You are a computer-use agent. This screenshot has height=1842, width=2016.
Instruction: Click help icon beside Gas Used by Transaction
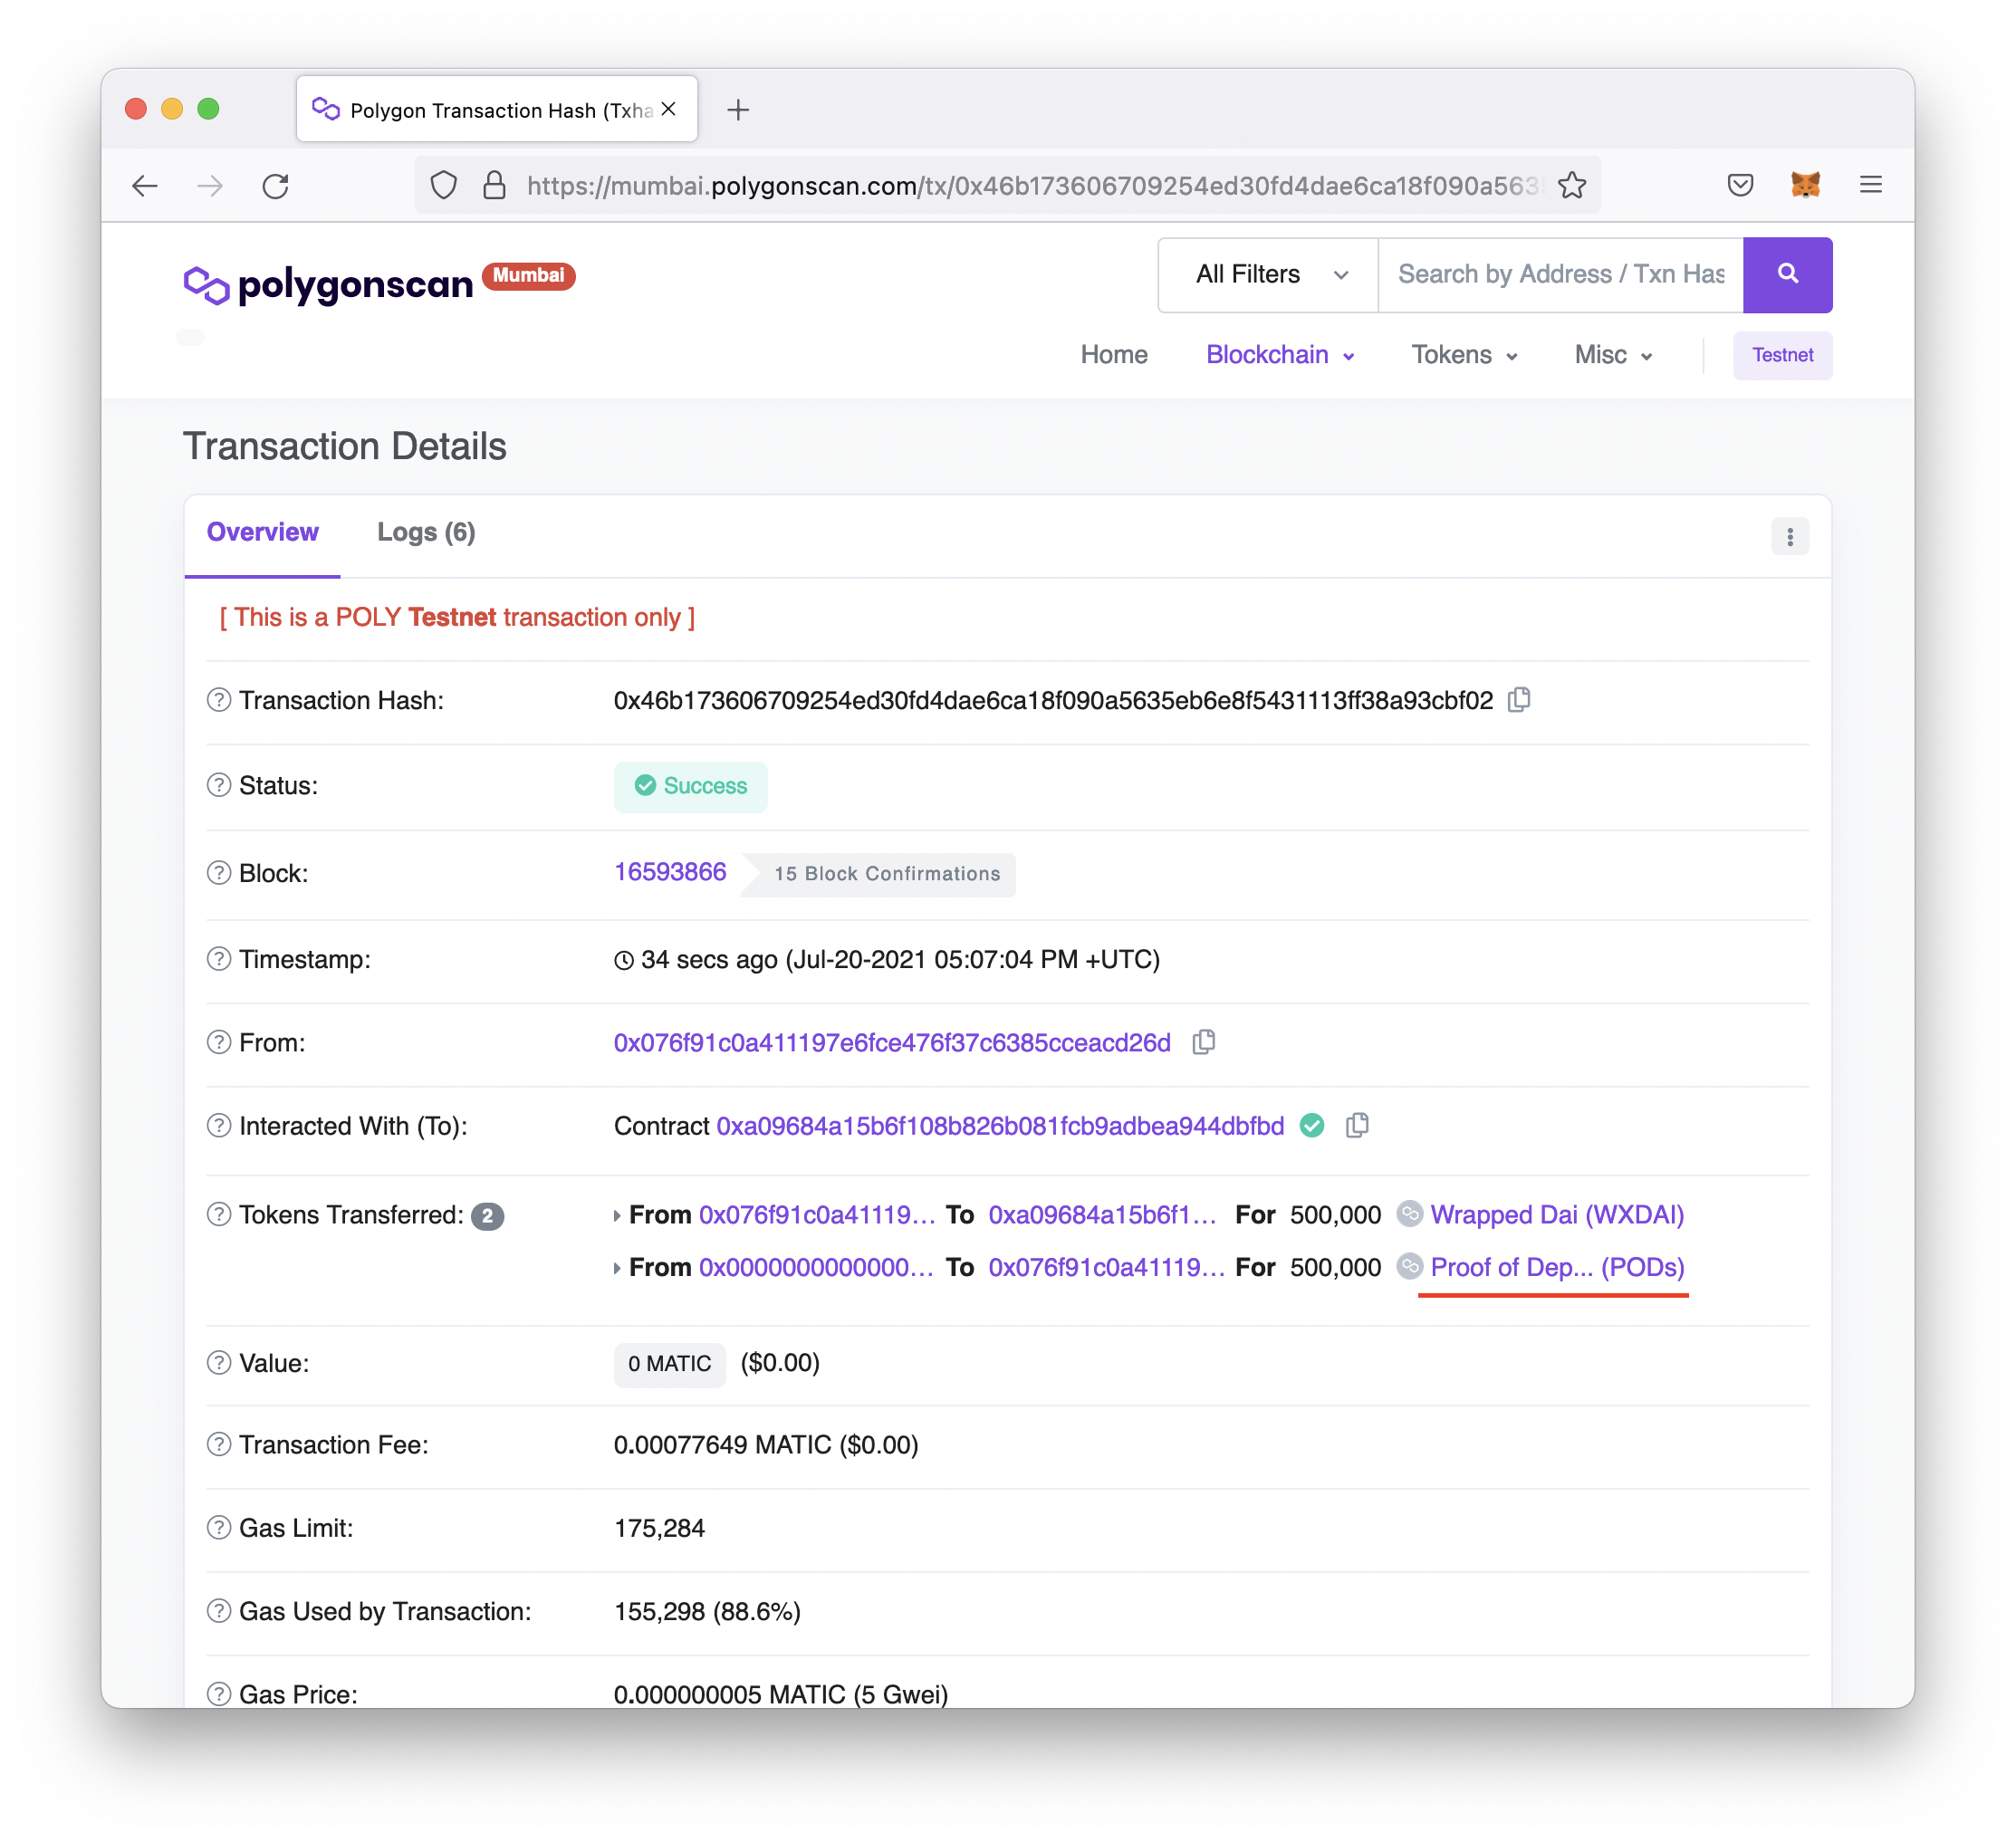pos(219,1611)
